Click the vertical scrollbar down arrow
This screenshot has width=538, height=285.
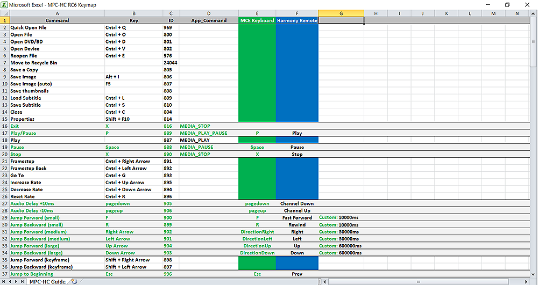pyautogui.click(x=534, y=274)
